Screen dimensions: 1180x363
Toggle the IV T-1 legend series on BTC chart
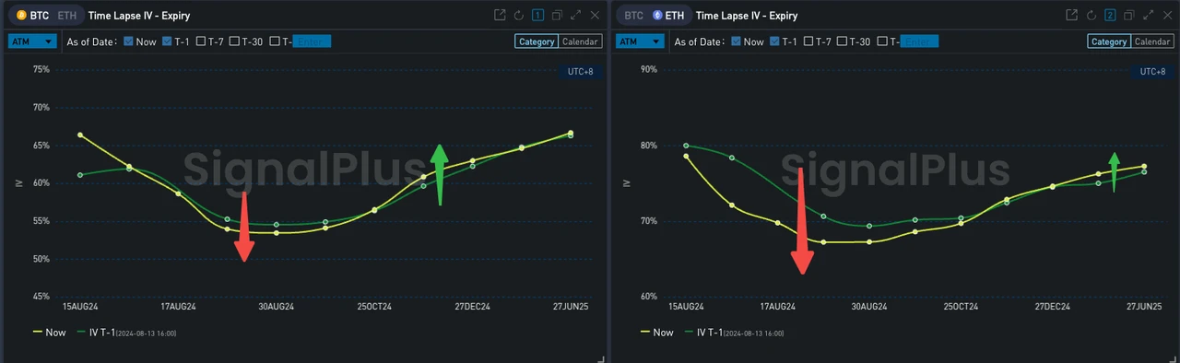tap(127, 333)
